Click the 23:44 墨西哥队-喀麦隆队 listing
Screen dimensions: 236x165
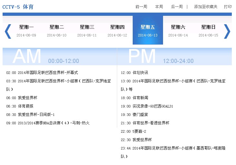(173, 152)
